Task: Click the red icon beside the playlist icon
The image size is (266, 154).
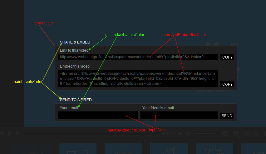Action: pyautogui.click(x=236, y=133)
